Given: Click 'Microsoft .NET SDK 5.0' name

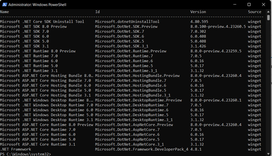Looking at the screenshot, I should point(24,41).
